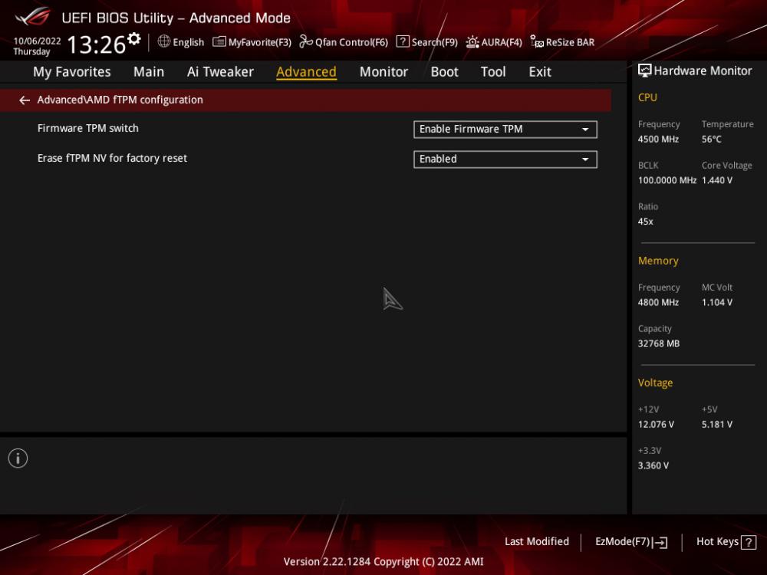767x575 pixels.
Task: Open the Hot Keys label
Action: (x=717, y=542)
